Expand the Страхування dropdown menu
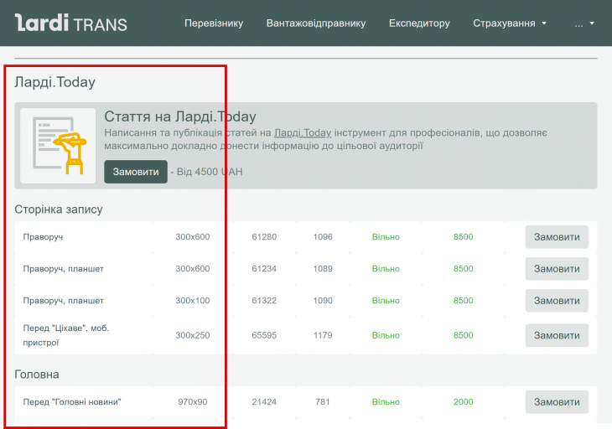 click(510, 23)
